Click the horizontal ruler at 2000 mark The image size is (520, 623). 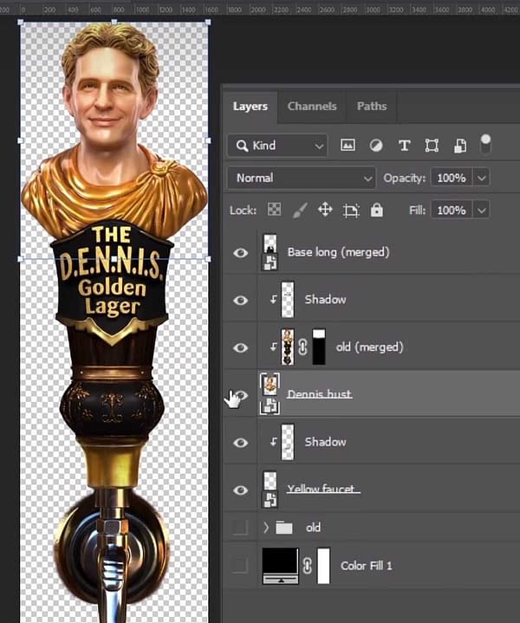(x=258, y=10)
